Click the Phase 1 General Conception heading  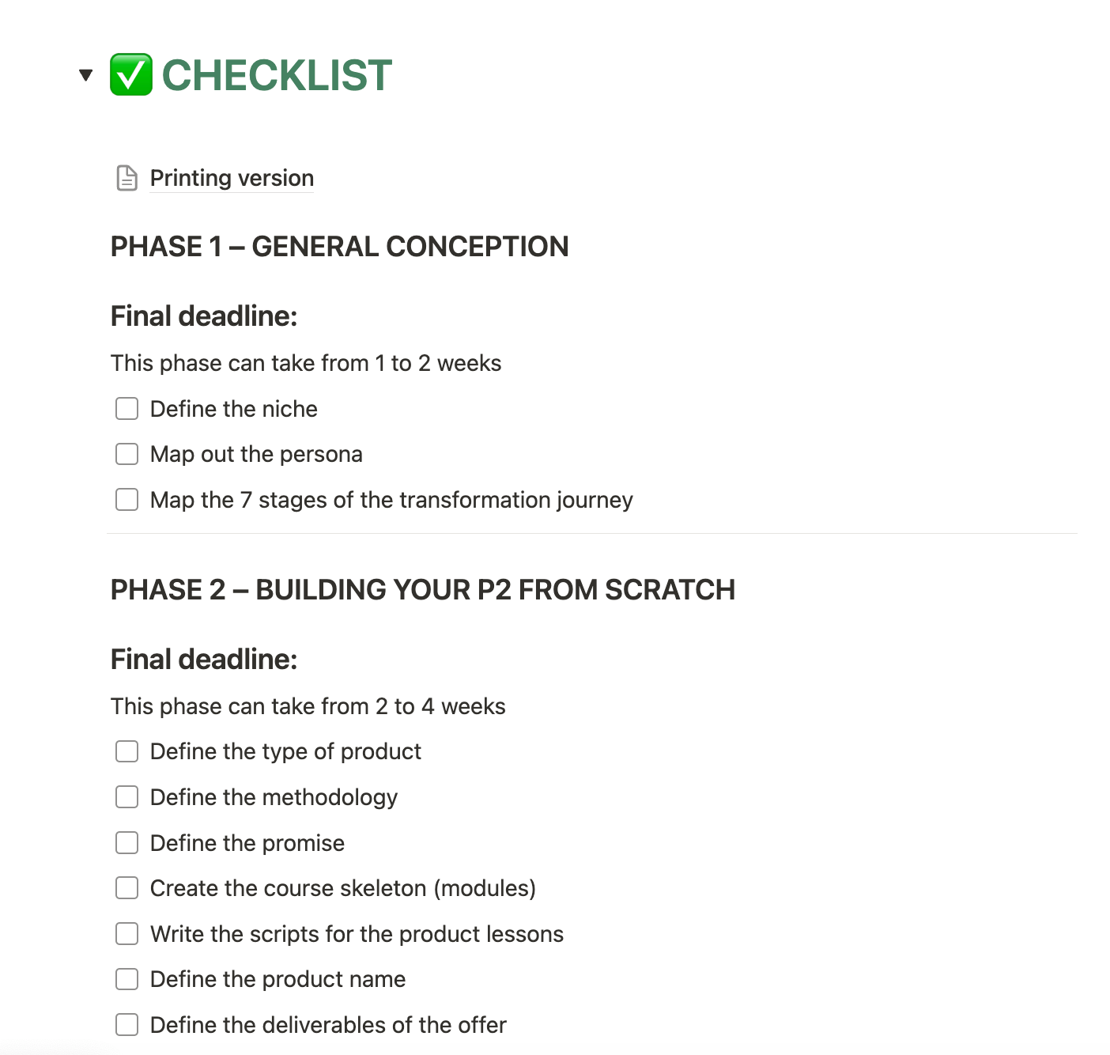click(339, 247)
